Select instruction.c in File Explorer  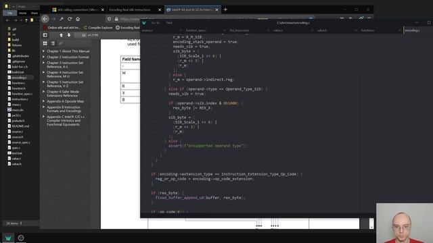[18, 99]
